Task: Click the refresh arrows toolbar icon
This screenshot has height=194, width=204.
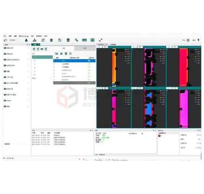Action: click(43, 40)
